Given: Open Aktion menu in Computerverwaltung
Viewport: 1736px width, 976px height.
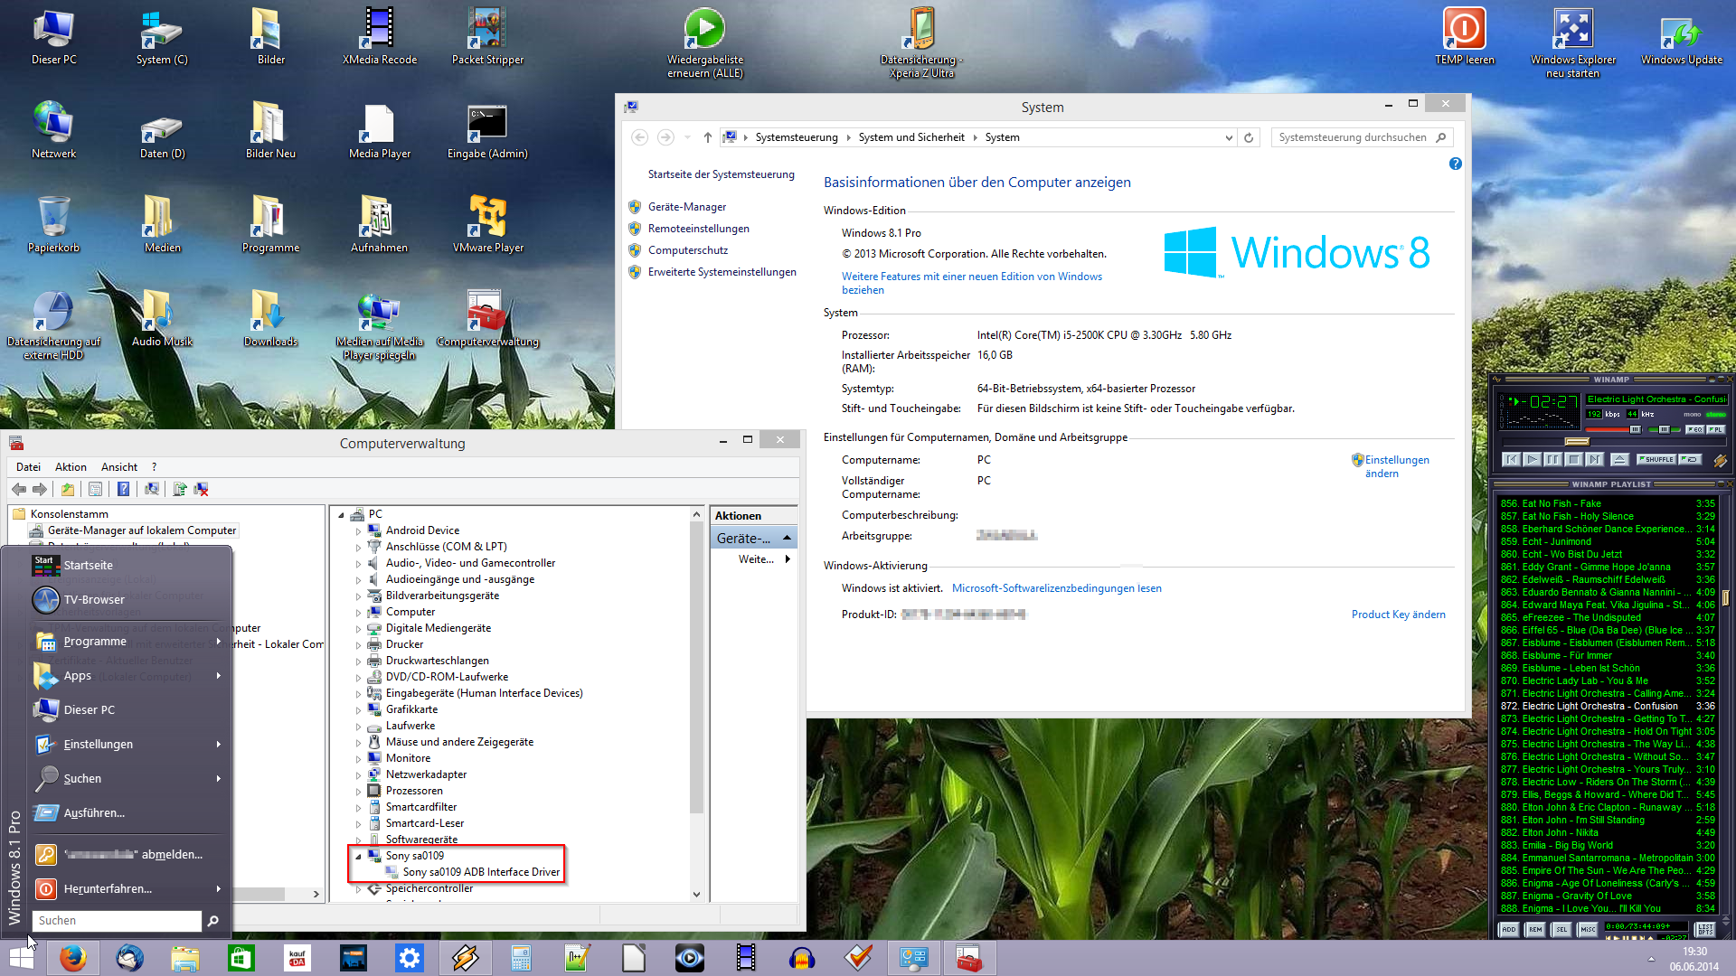Looking at the screenshot, I should tap(71, 467).
